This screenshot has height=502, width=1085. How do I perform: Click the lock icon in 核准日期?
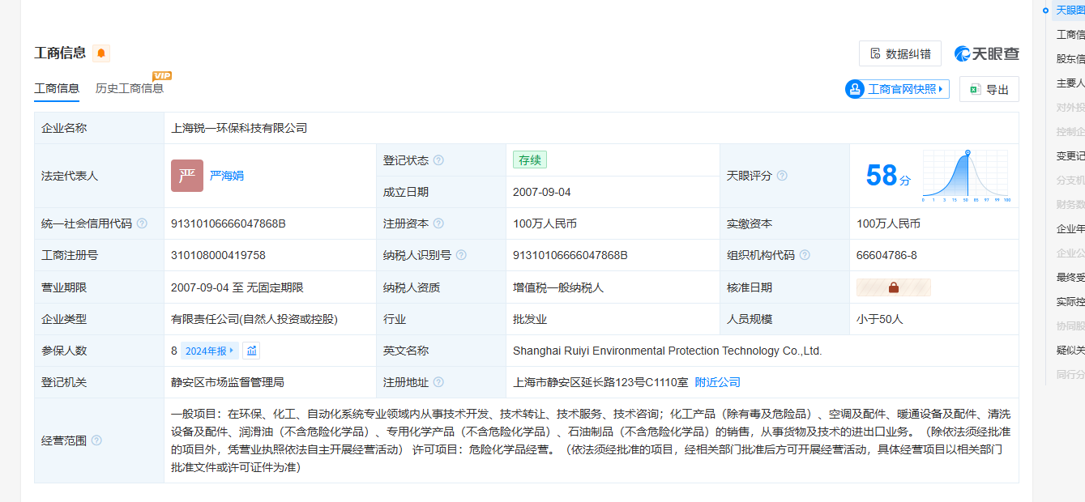893,287
